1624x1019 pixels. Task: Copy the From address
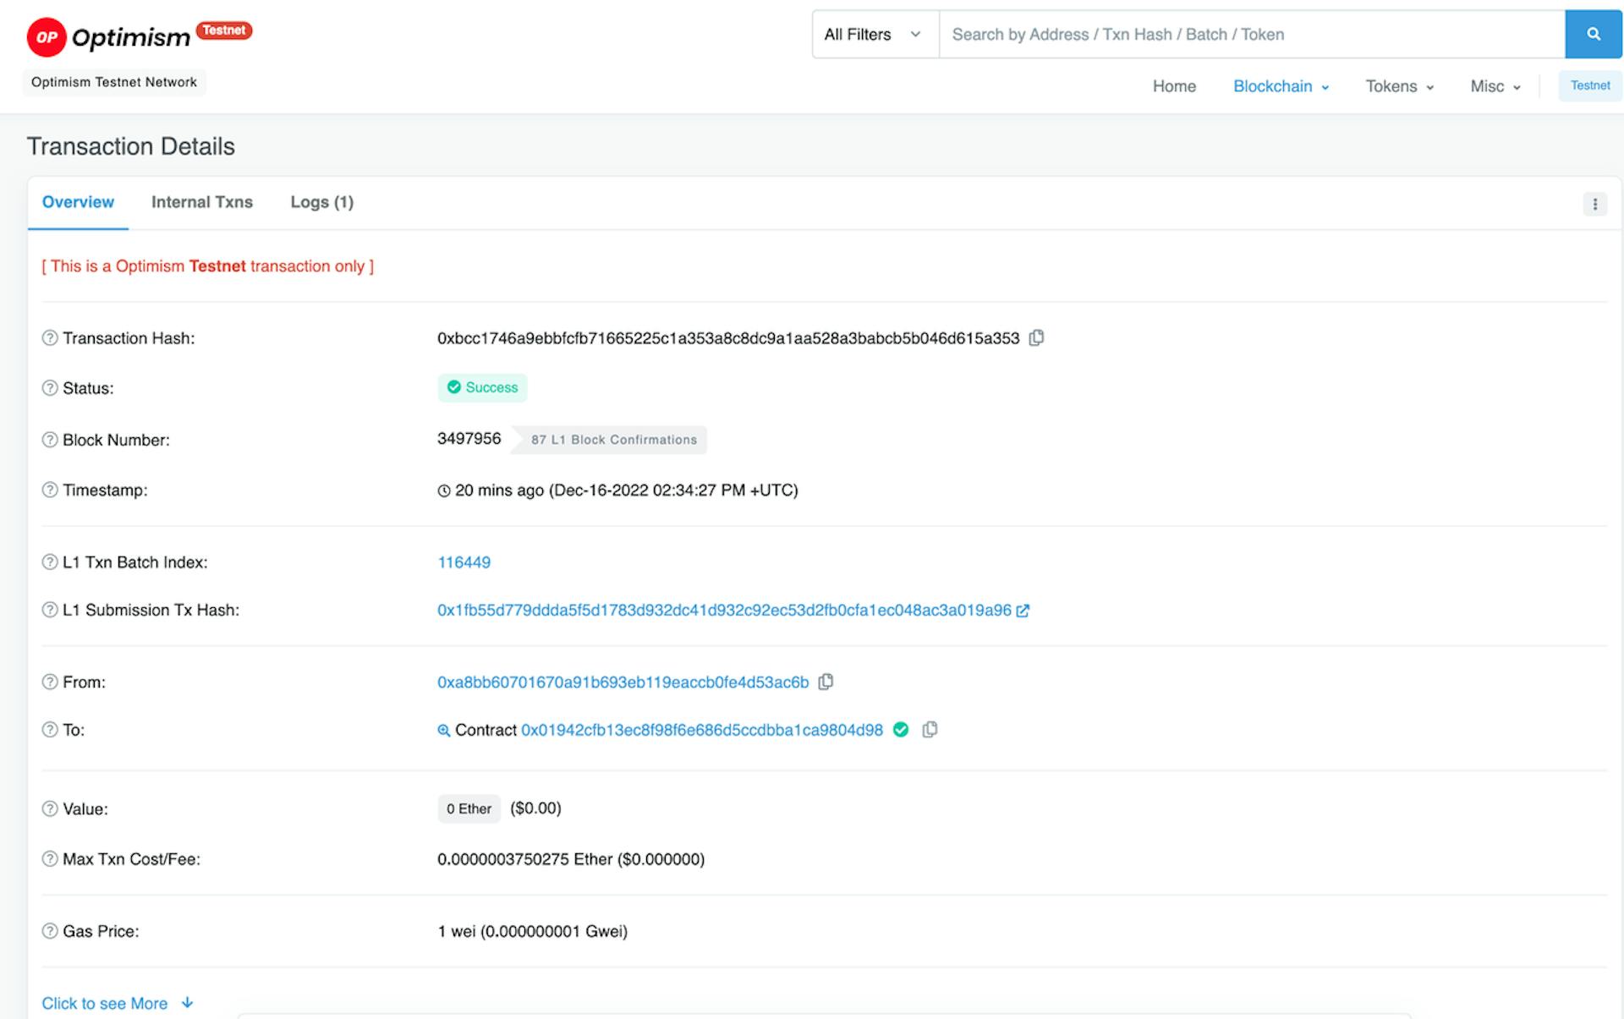[x=826, y=682]
